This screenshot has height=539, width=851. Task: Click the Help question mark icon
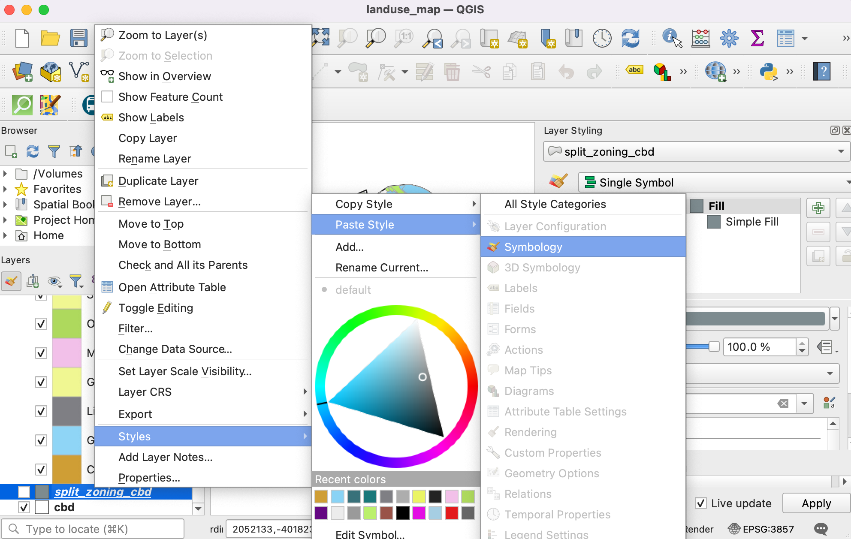coord(822,71)
